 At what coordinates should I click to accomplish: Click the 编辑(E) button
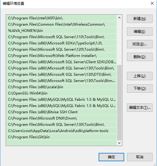click(x=140, y=32)
